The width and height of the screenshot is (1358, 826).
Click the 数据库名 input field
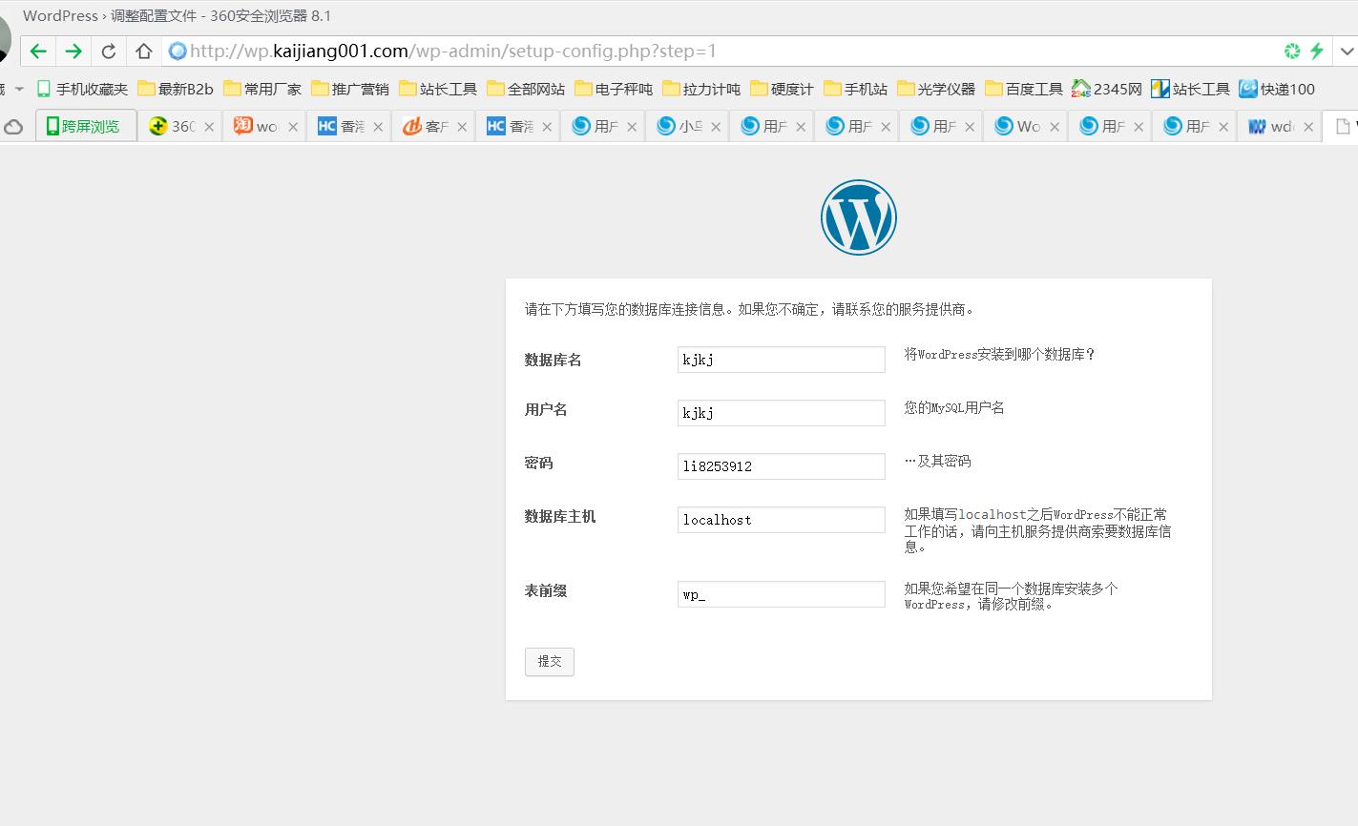point(782,360)
